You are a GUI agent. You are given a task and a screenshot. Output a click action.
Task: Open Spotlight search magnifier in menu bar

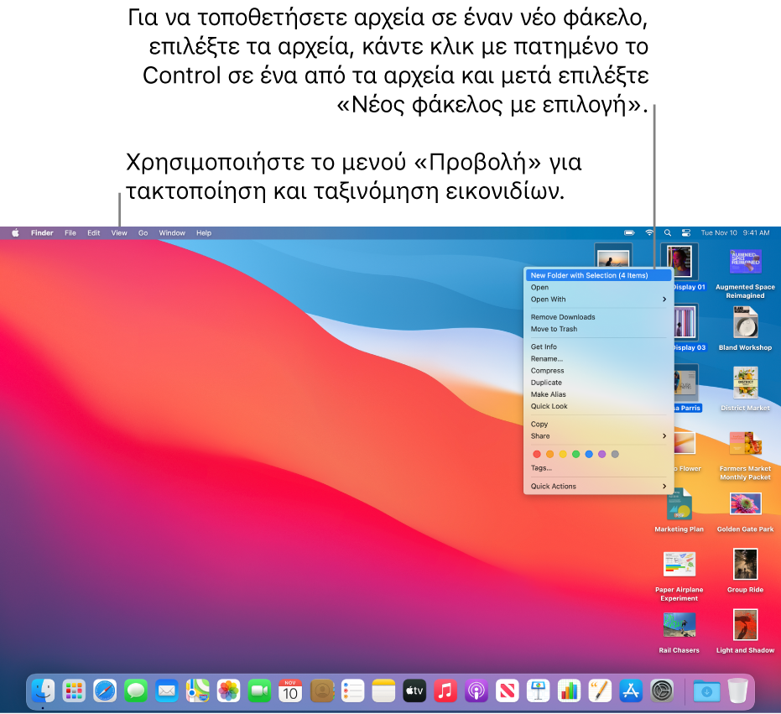point(668,232)
